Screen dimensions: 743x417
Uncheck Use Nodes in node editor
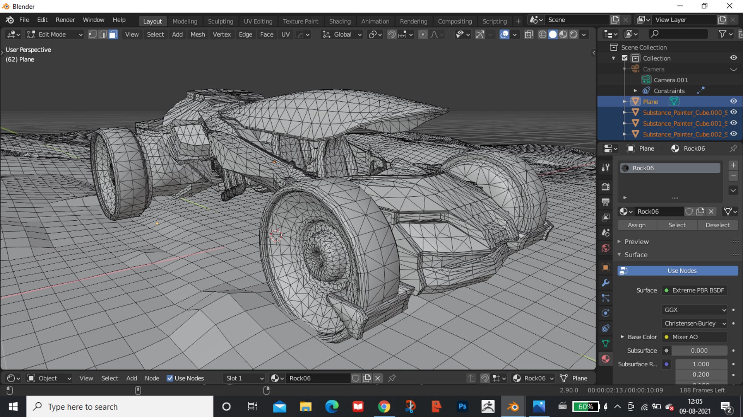[170, 378]
